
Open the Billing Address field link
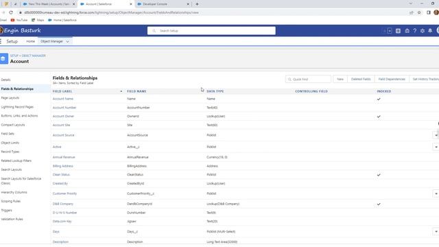(62, 166)
